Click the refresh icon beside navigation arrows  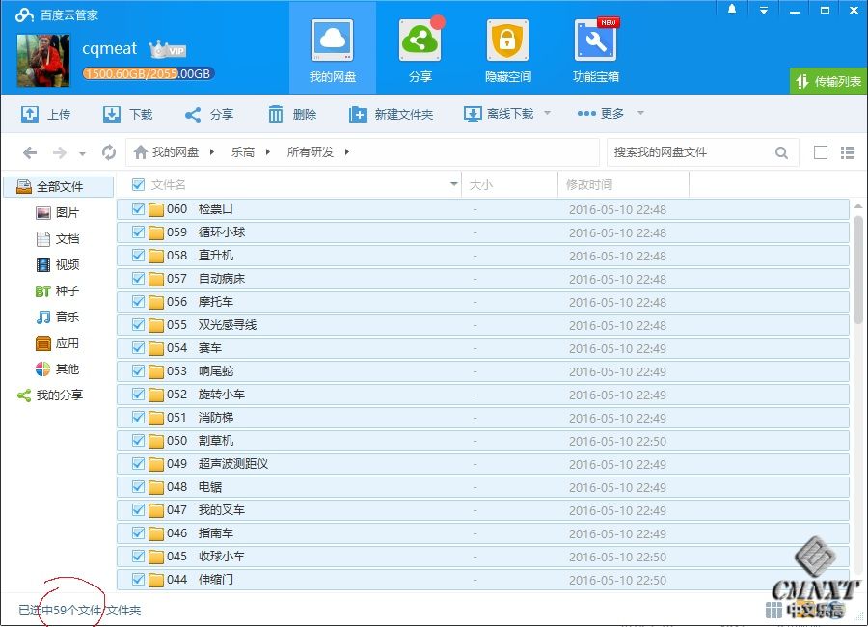(109, 152)
